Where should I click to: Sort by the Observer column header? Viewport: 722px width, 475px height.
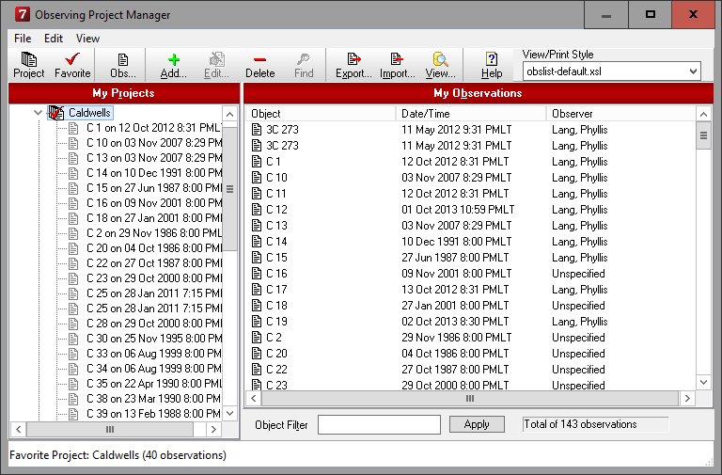[x=620, y=113]
